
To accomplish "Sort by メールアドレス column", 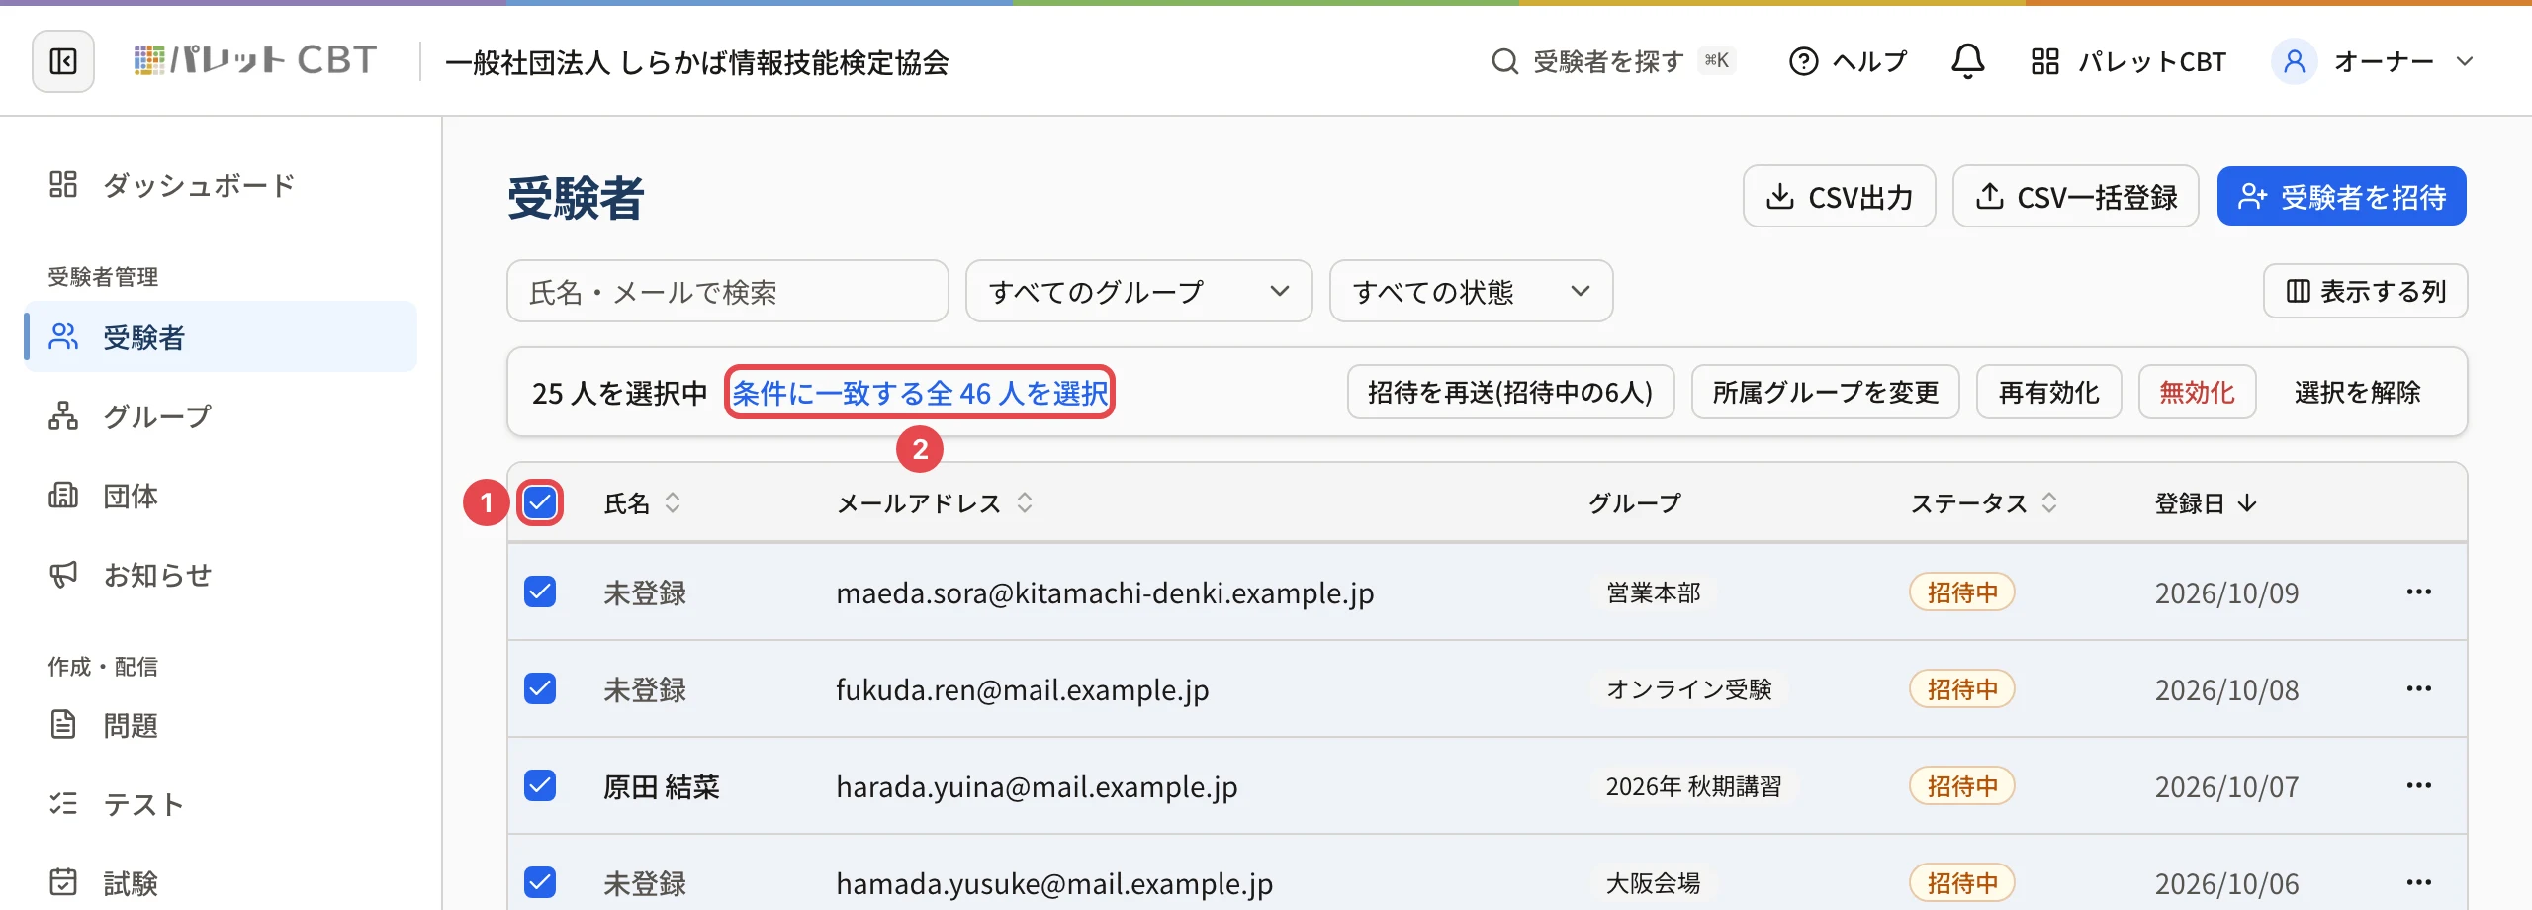I will (935, 503).
